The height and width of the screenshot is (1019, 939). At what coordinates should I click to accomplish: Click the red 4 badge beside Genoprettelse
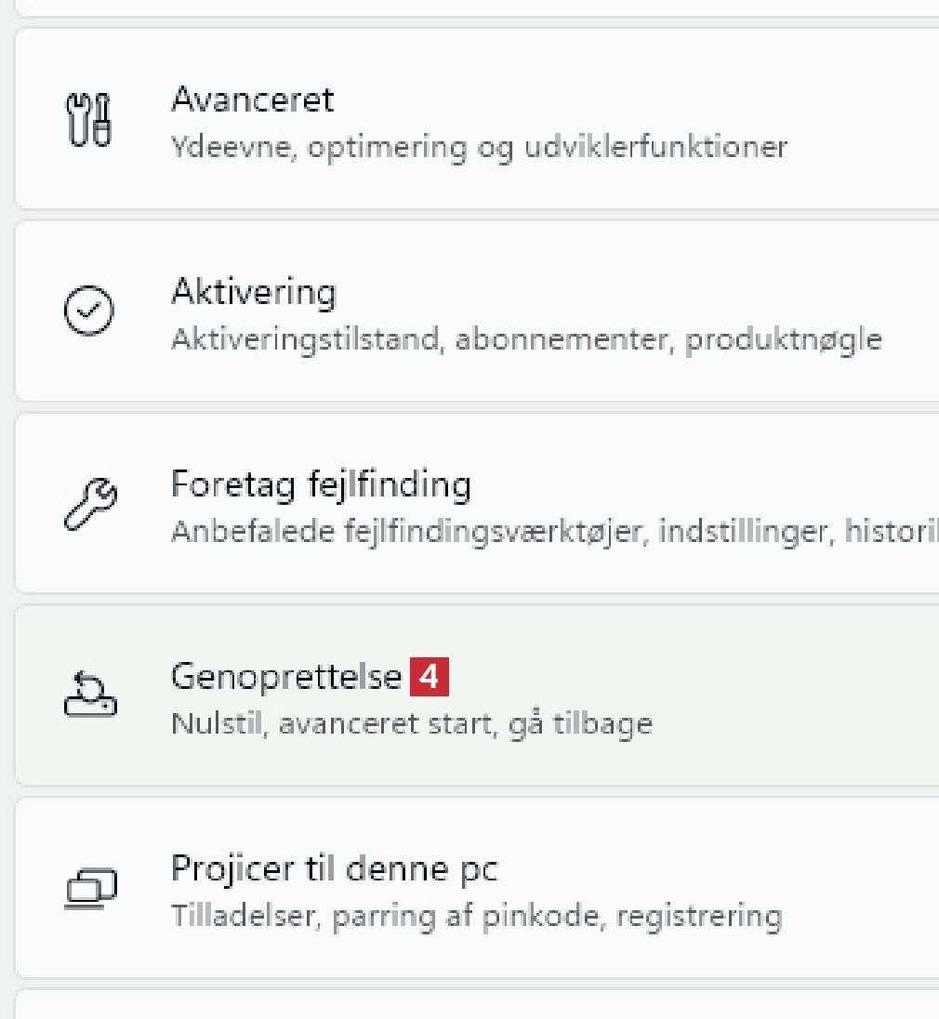(429, 677)
